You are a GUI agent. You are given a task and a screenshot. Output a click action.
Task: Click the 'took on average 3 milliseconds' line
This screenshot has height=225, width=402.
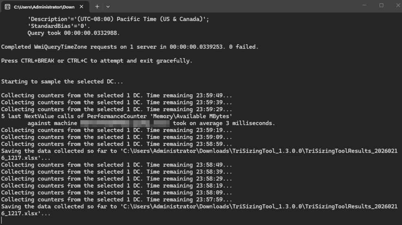224,123
